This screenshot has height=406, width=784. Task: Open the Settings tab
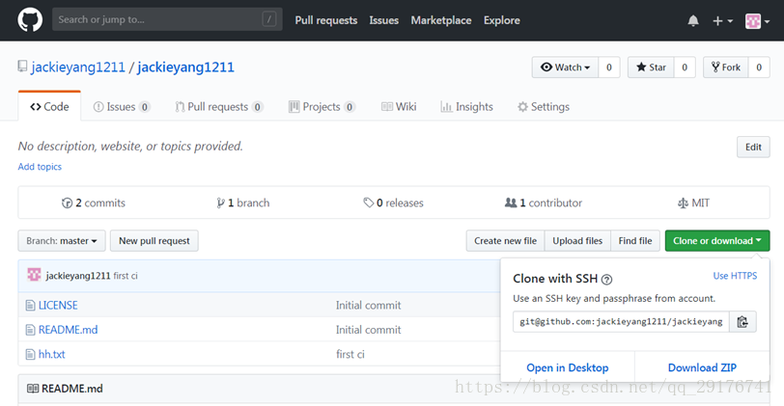[544, 107]
